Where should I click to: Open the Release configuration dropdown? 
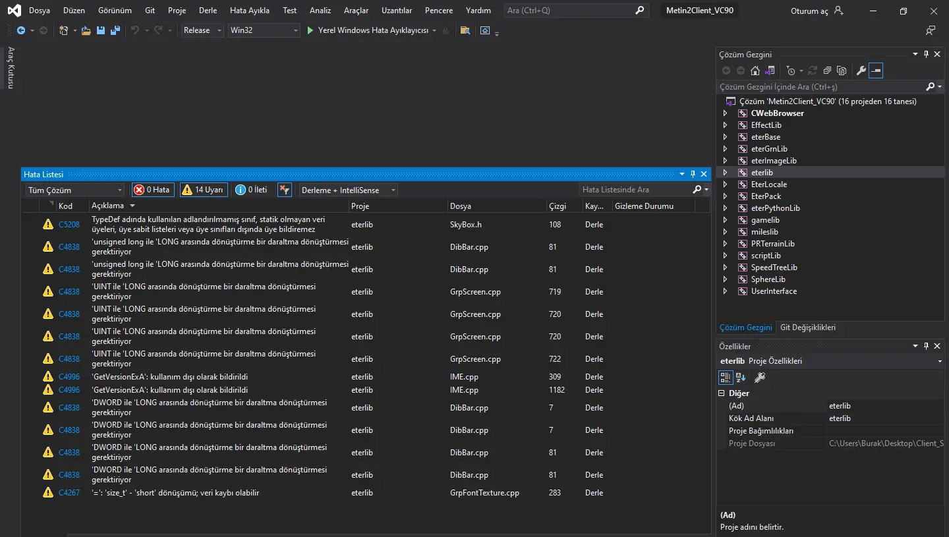pos(202,30)
